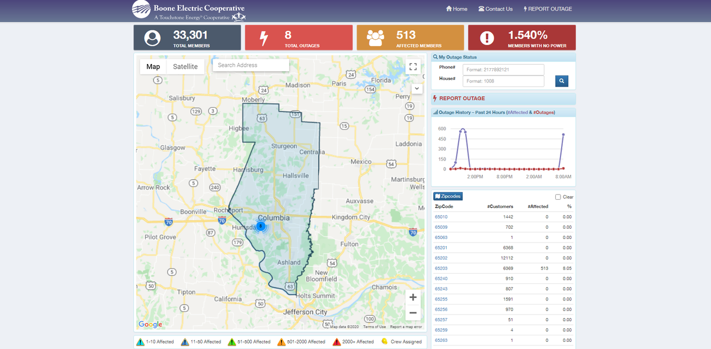Click the Members With No Power alert icon

tap(486, 38)
